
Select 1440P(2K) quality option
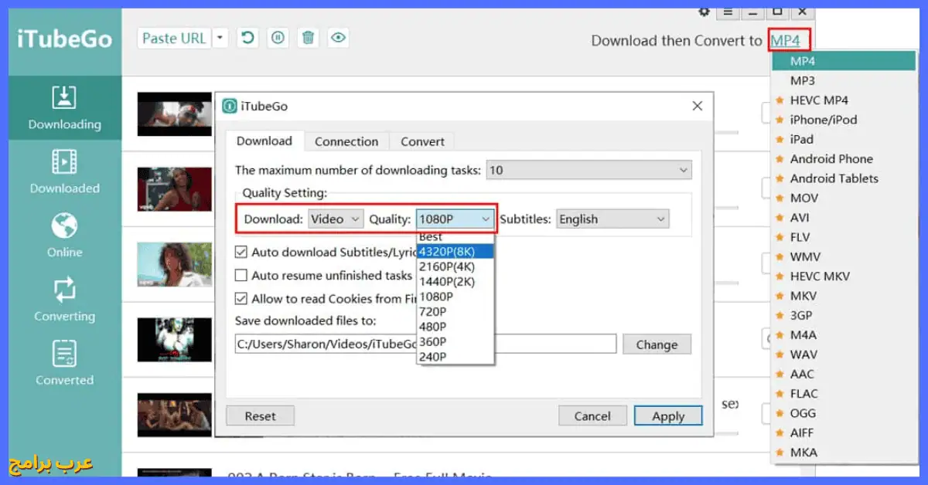[x=455, y=282]
